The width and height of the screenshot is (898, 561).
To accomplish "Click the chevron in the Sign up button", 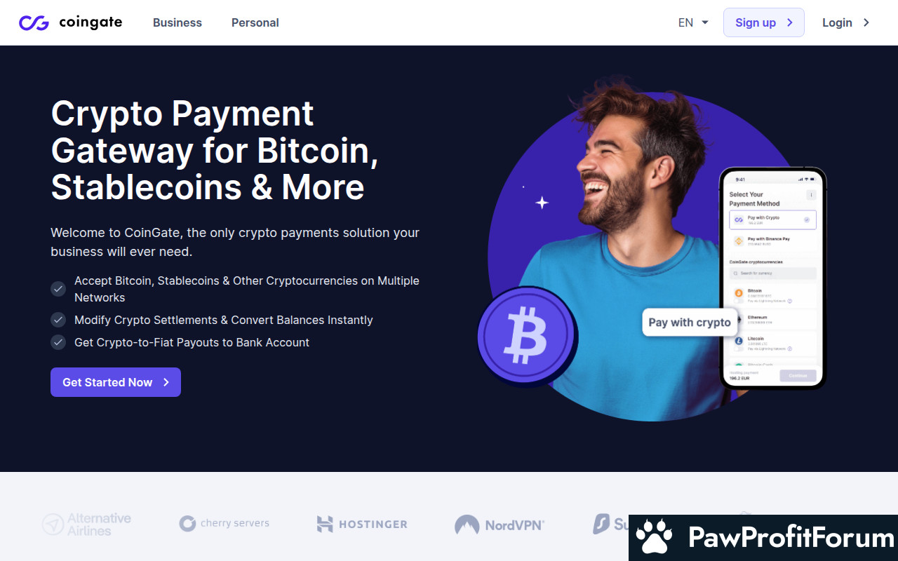I will [790, 22].
